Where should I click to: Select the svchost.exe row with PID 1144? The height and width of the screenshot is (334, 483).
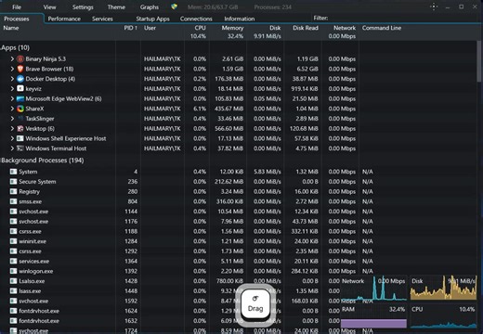239,212
